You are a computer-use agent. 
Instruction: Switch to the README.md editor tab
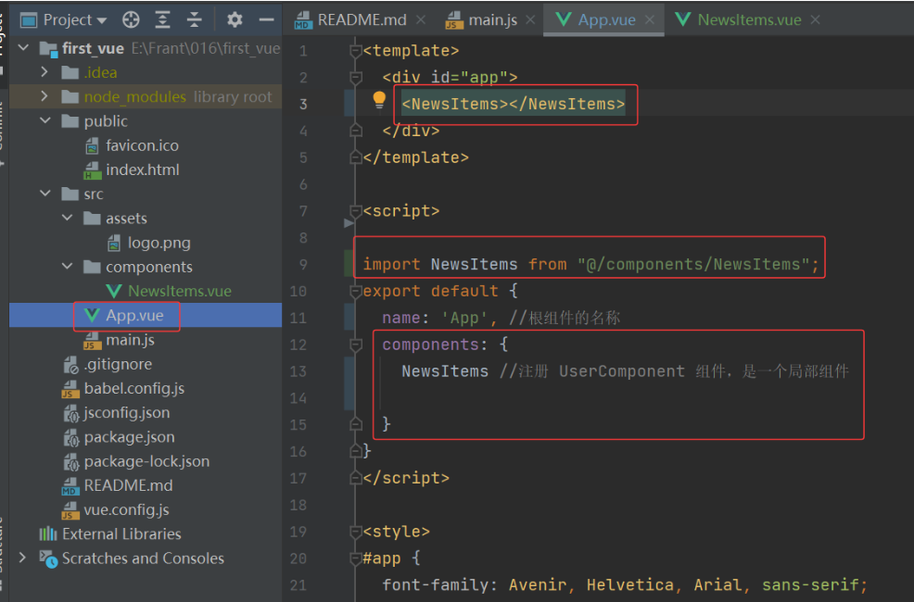362,19
